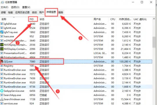Switch to the 性能 tab
157x105 pixels.
(x=10, y=12)
